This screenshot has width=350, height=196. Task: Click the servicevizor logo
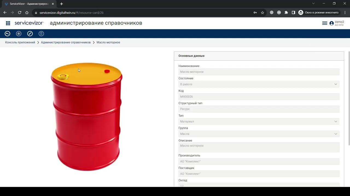point(29,23)
